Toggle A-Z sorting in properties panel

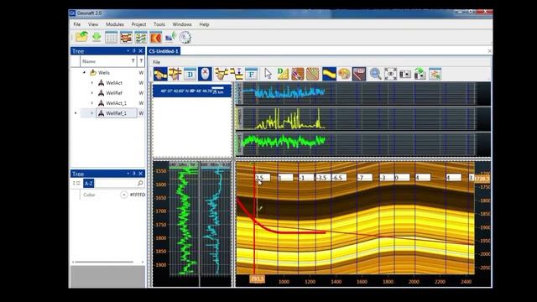[x=88, y=183]
